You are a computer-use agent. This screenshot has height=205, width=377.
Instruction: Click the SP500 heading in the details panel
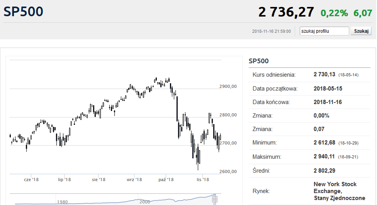259,61
